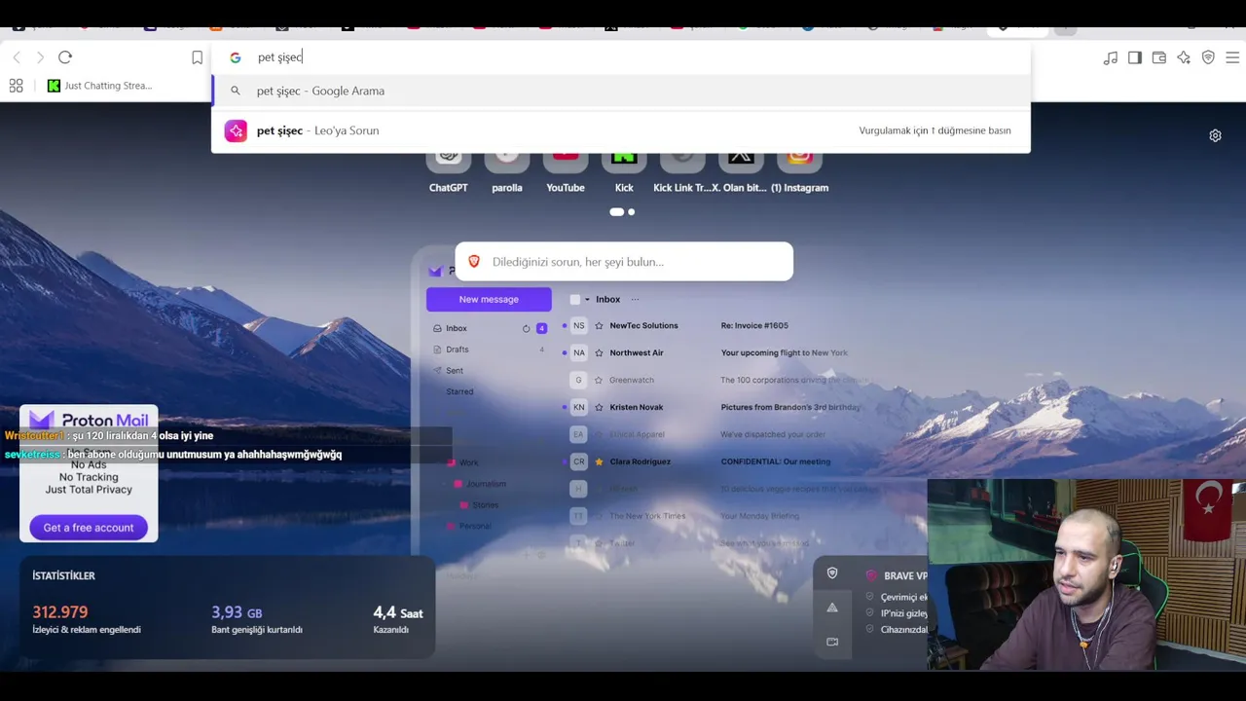Open the Kick Link Tr... shortcut tile
Screen dimensions: 1246x701
tap(682, 171)
